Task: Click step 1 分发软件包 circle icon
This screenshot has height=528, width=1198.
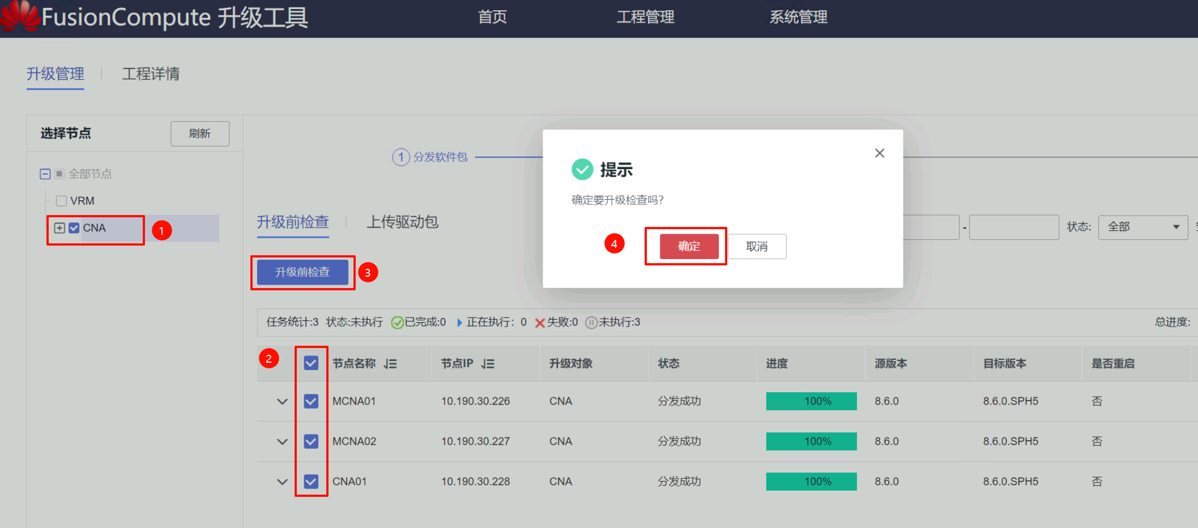Action: click(400, 157)
